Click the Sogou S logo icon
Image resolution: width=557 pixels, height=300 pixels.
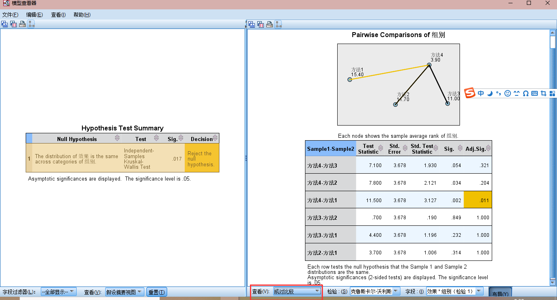click(471, 93)
